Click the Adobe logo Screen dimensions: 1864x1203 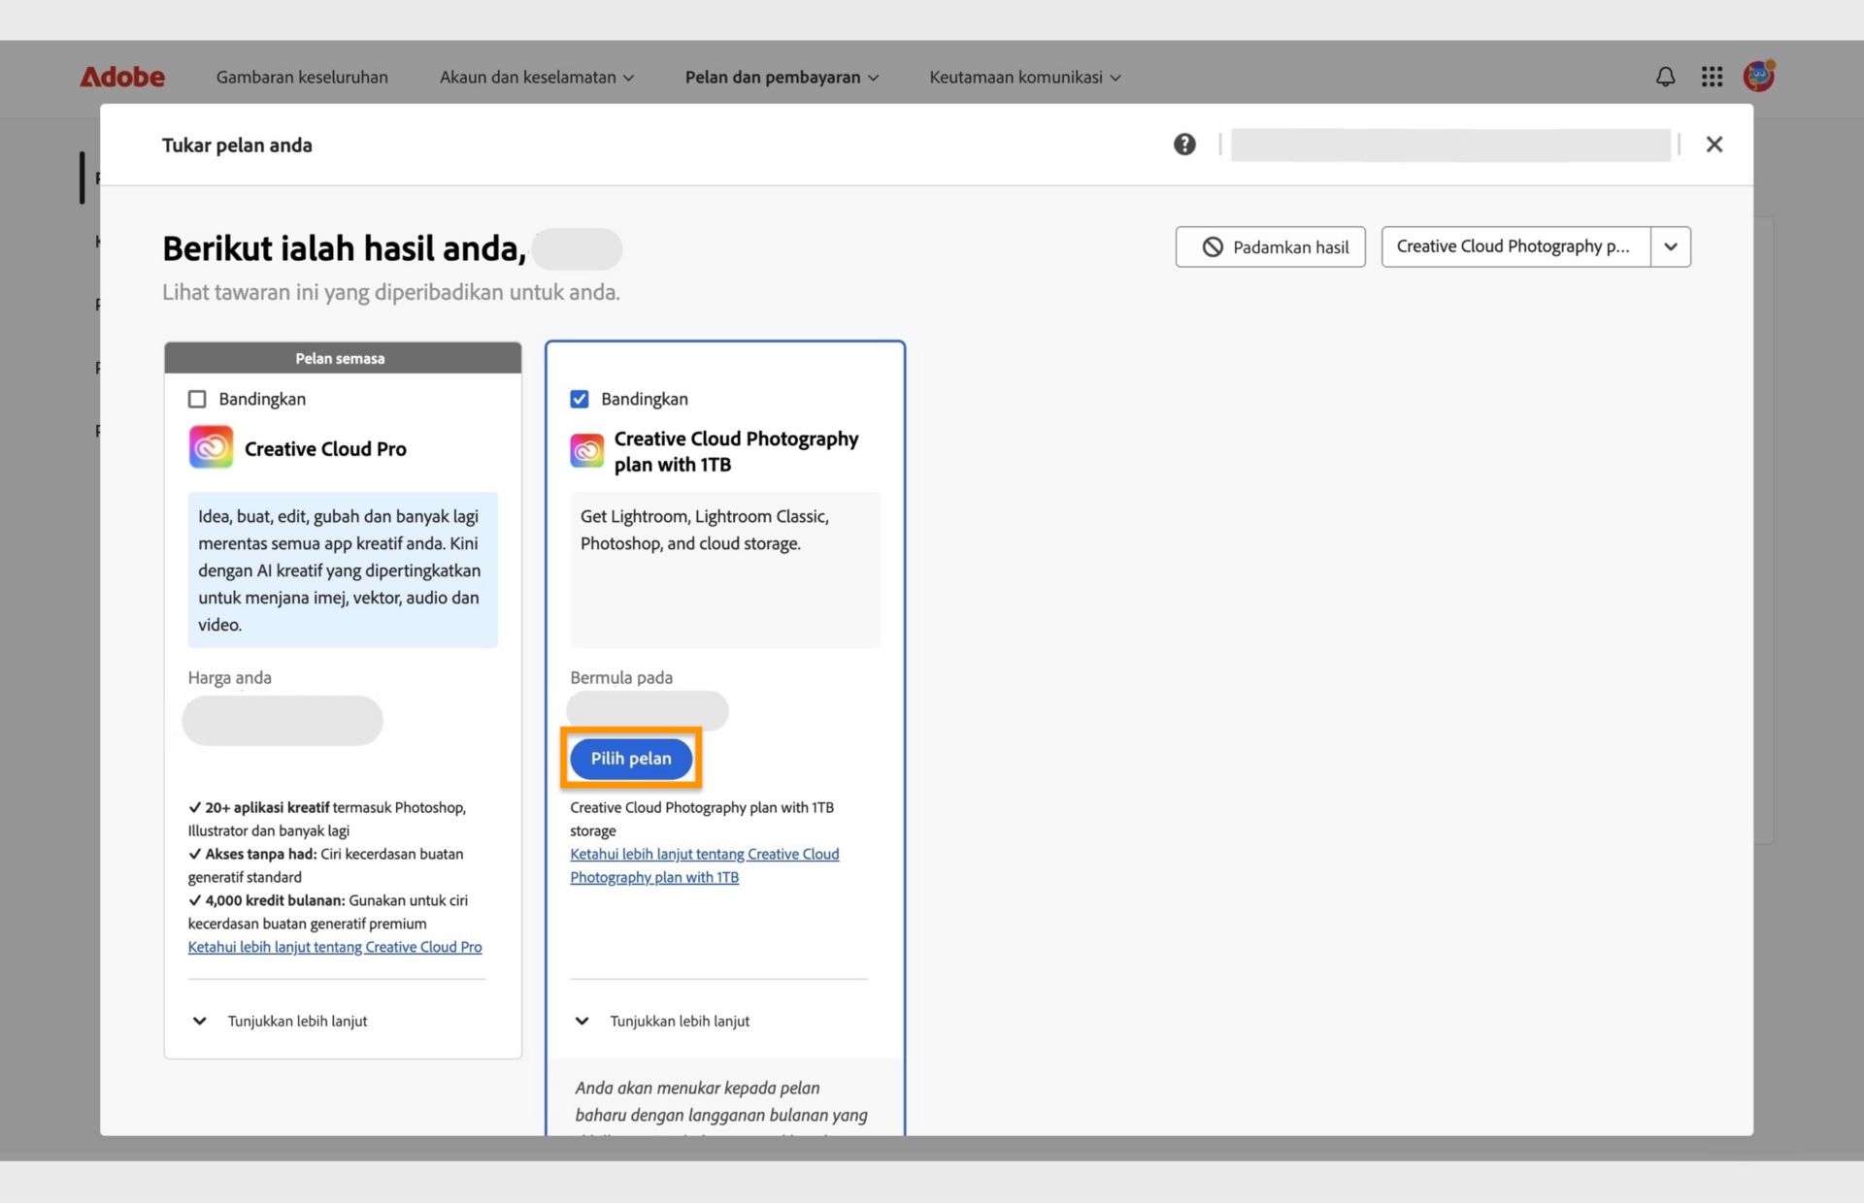(122, 77)
